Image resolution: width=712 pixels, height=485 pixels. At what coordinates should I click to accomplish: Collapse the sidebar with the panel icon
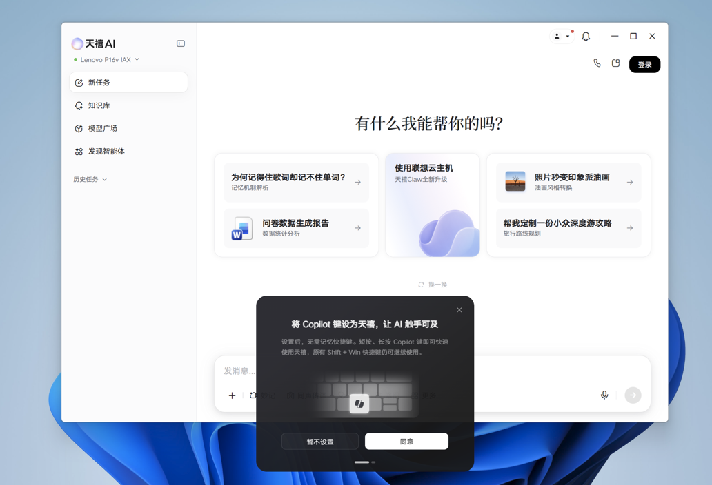click(x=181, y=43)
